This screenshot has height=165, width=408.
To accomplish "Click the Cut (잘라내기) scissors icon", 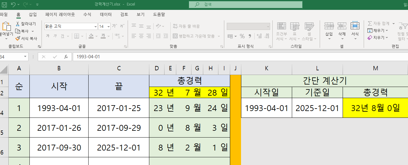I will (18, 24).
